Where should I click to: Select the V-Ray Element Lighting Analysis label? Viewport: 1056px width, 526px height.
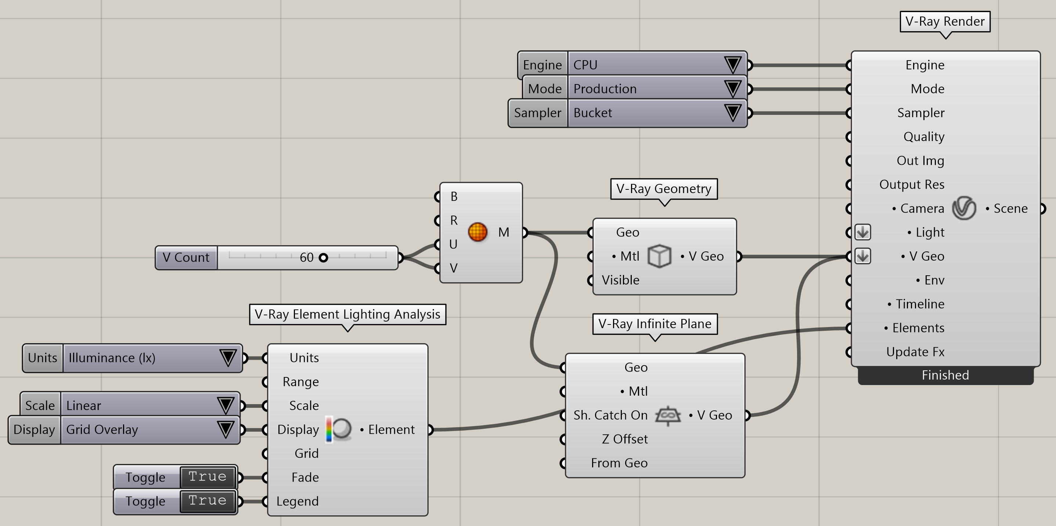pyautogui.click(x=347, y=314)
